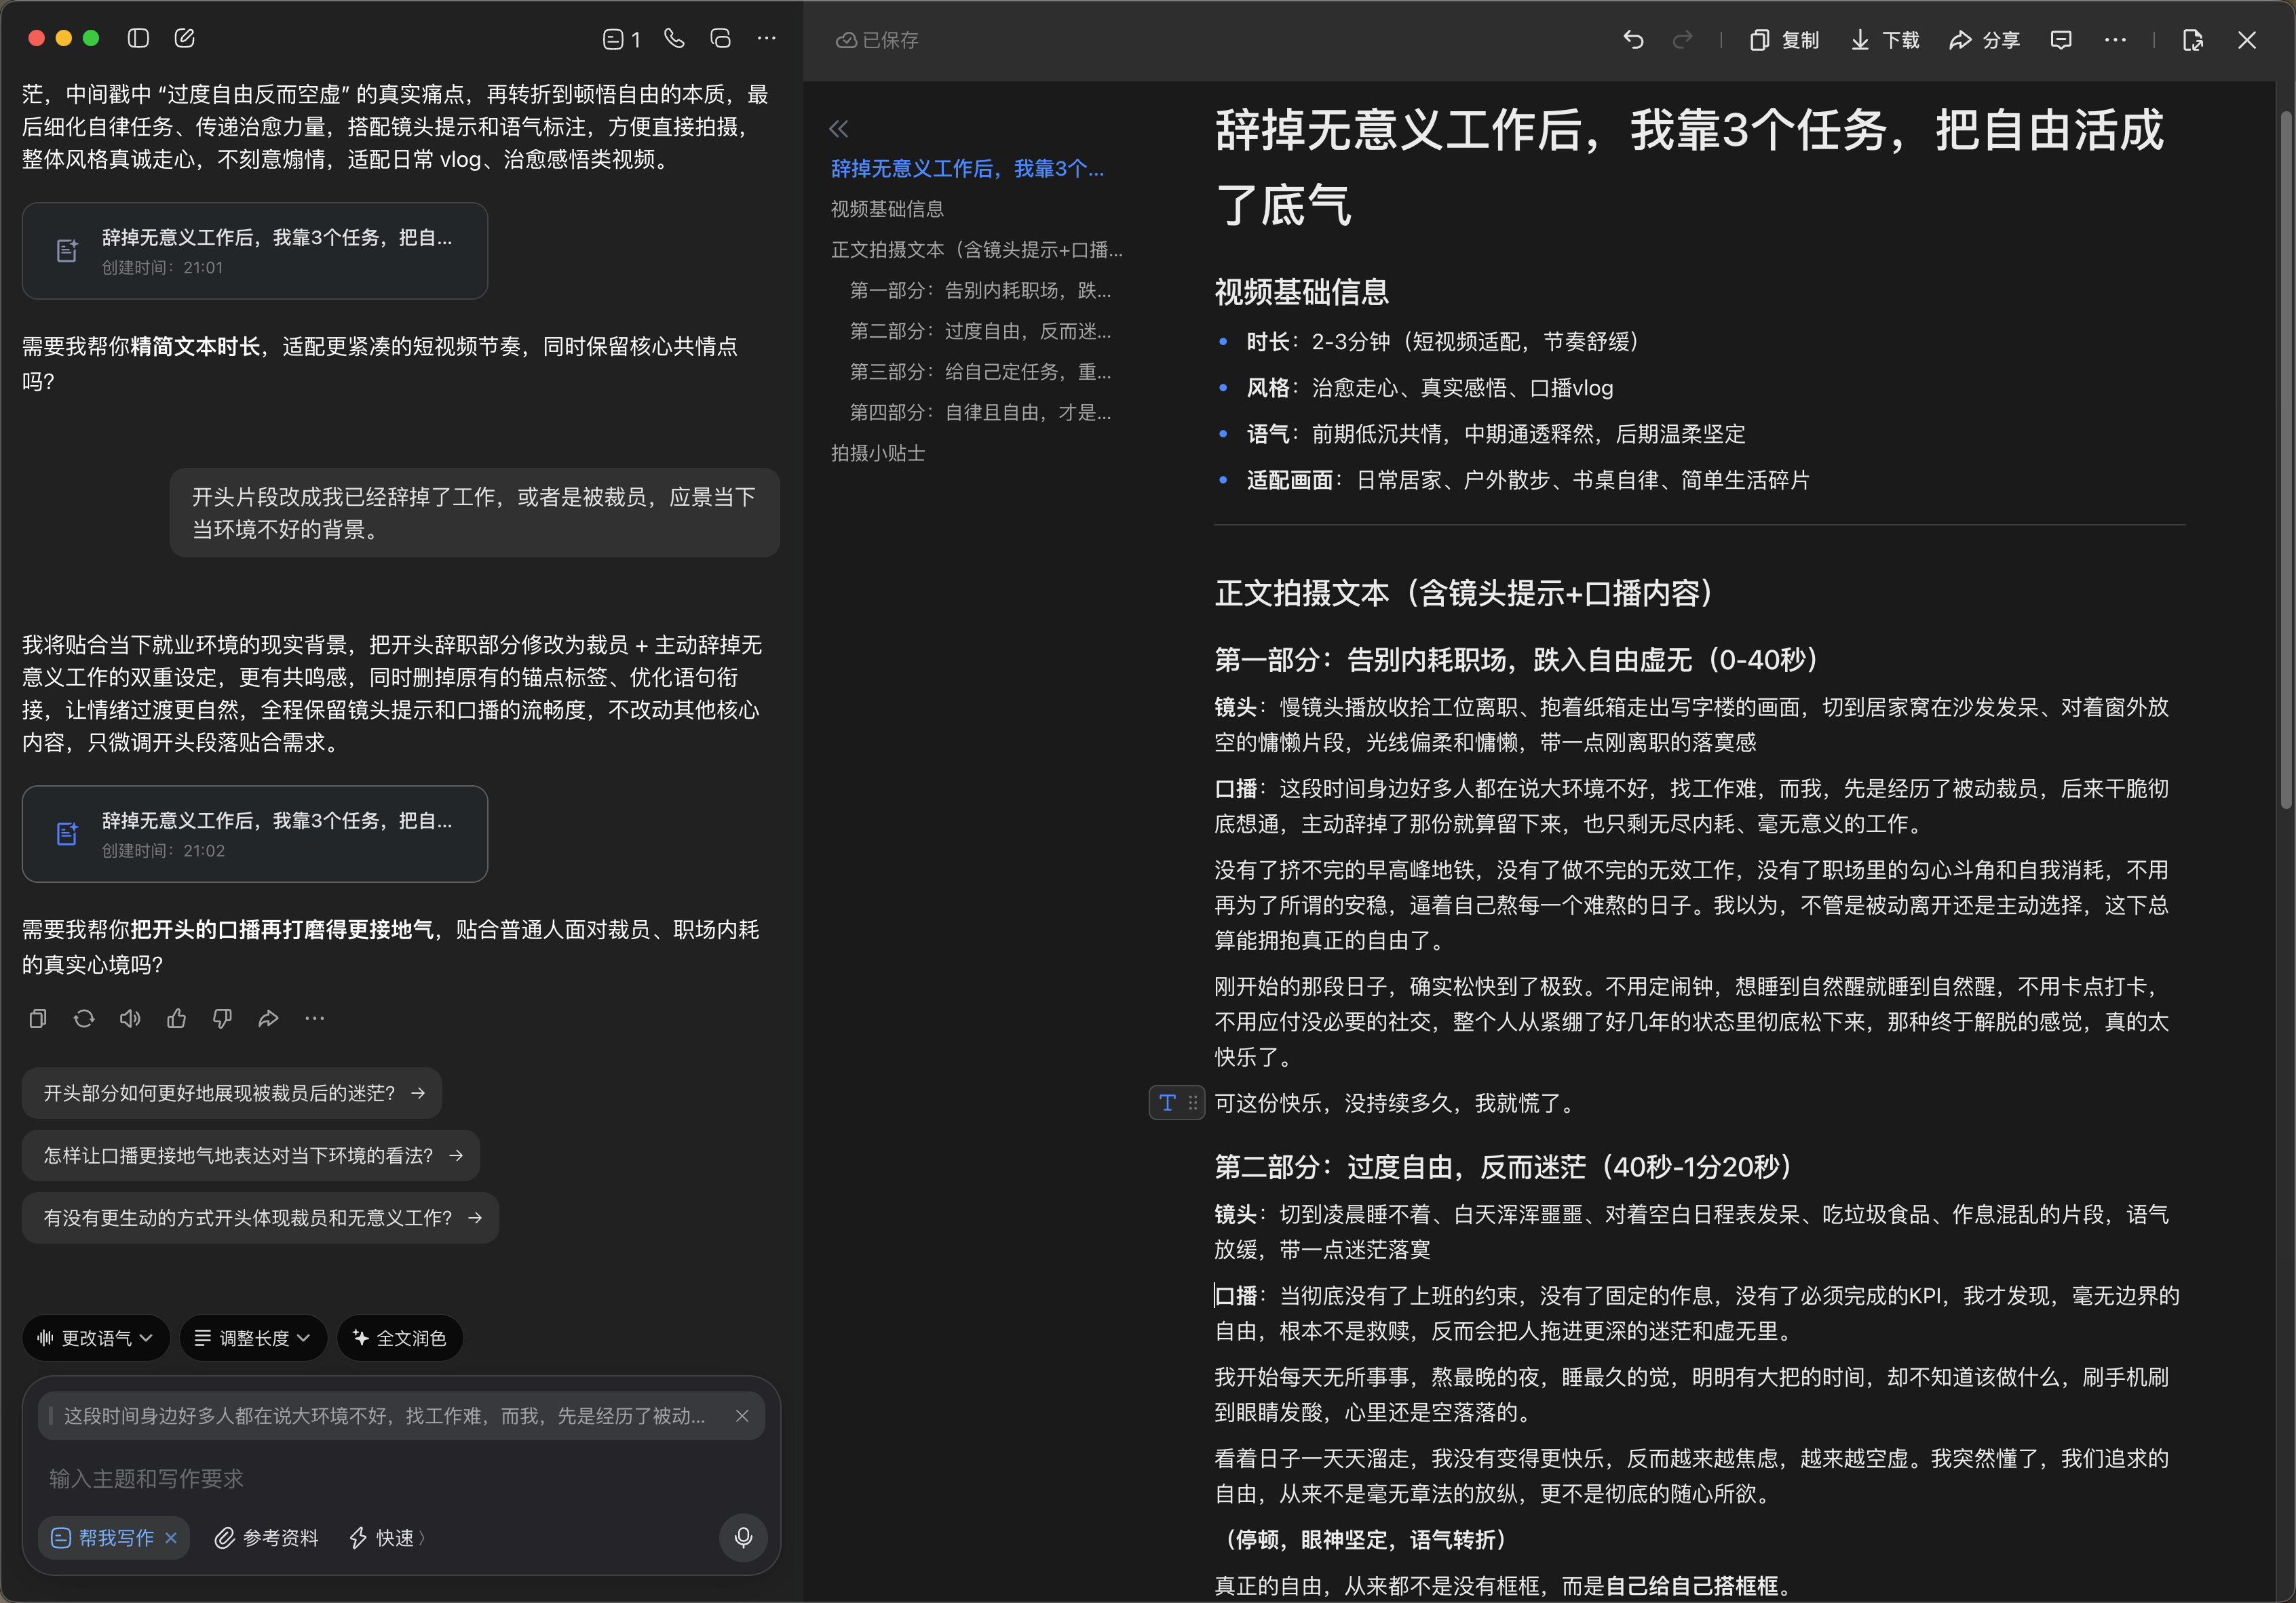This screenshot has height=1603, width=2296.
Task: Regenerate the assistant's response
Action: tap(84, 1018)
